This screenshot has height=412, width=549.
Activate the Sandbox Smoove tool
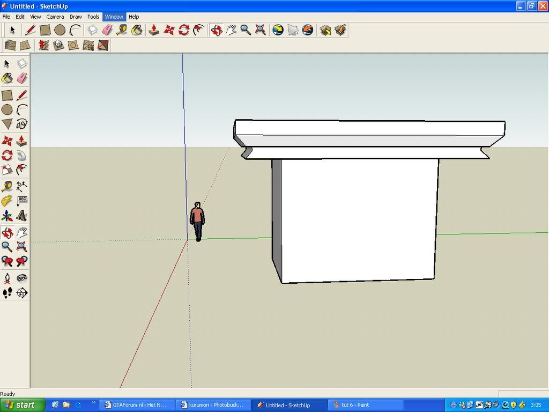(43, 45)
